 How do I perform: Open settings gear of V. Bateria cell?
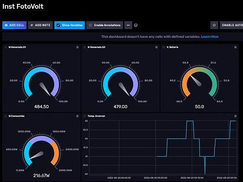point(235,47)
